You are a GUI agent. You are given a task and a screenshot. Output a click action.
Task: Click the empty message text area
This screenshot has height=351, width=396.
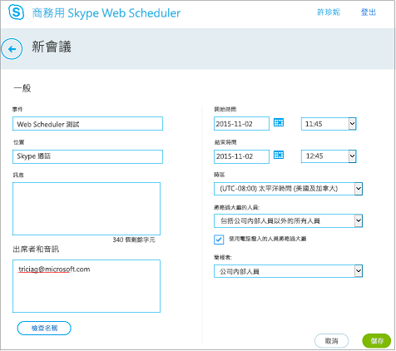pyautogui.click(x=87, y=209)
